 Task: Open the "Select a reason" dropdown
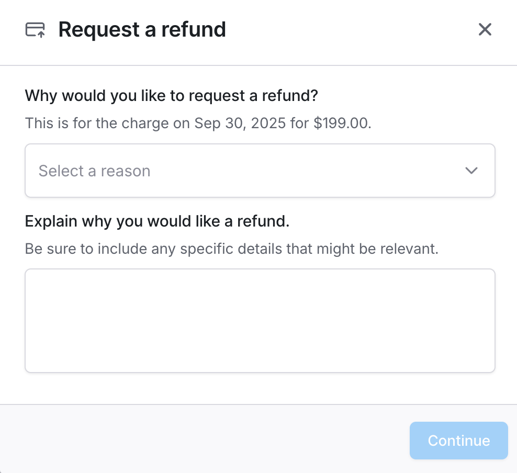[x=260, y=171]
